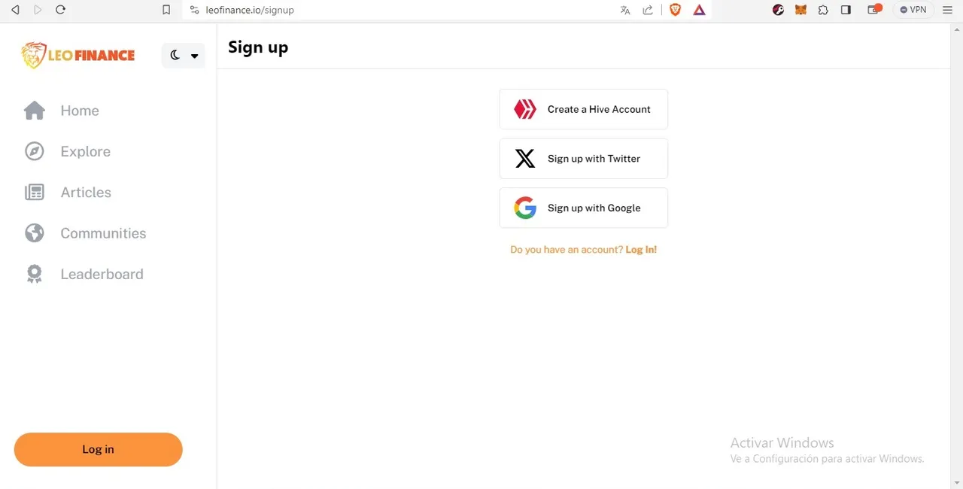Viewport: 963px width, 489px height.
Task: Click the leofinance.io/signup address bar
Action: (x=399, y=10)
